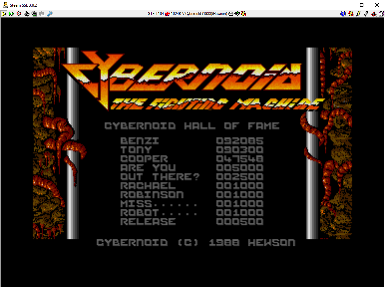Click the floppy drive status icon
This screenshot has width=385, height=288.
[x=231, y=14]
